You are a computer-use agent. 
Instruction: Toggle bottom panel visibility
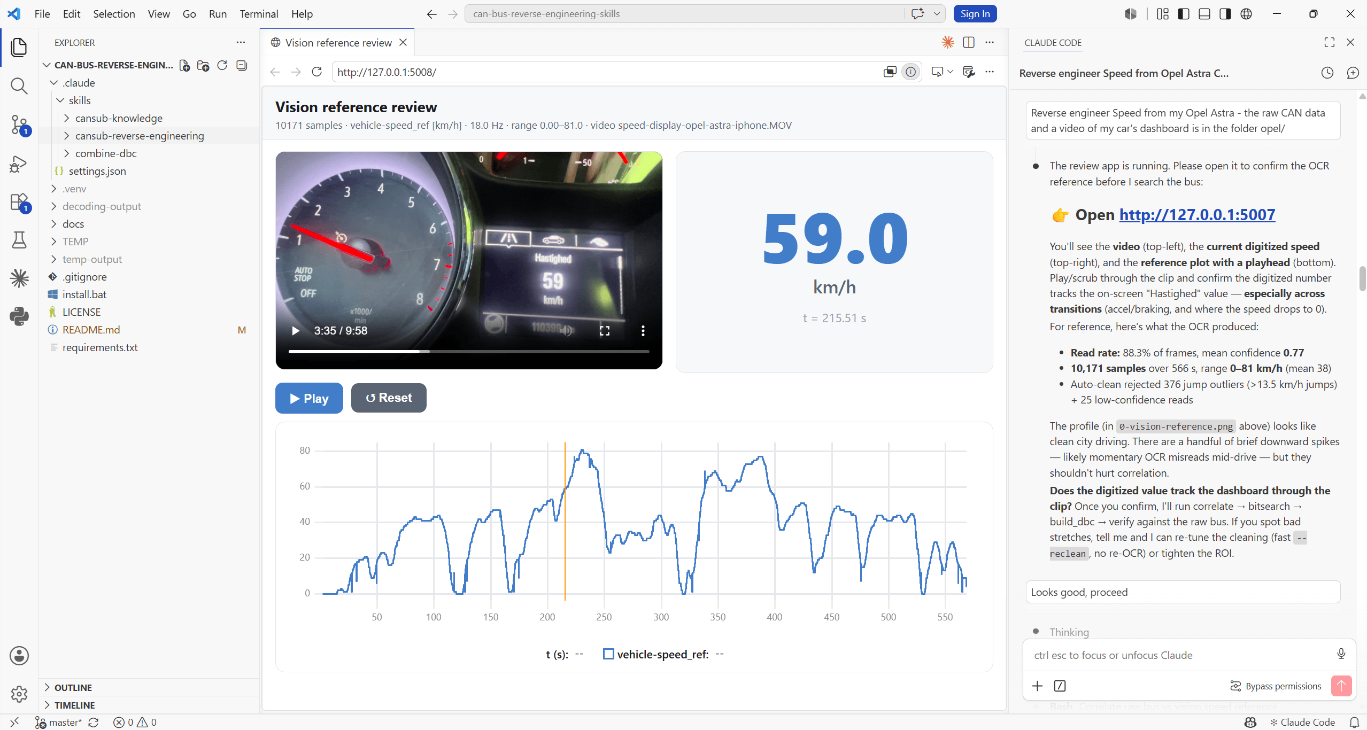(x=1204, y=14)
